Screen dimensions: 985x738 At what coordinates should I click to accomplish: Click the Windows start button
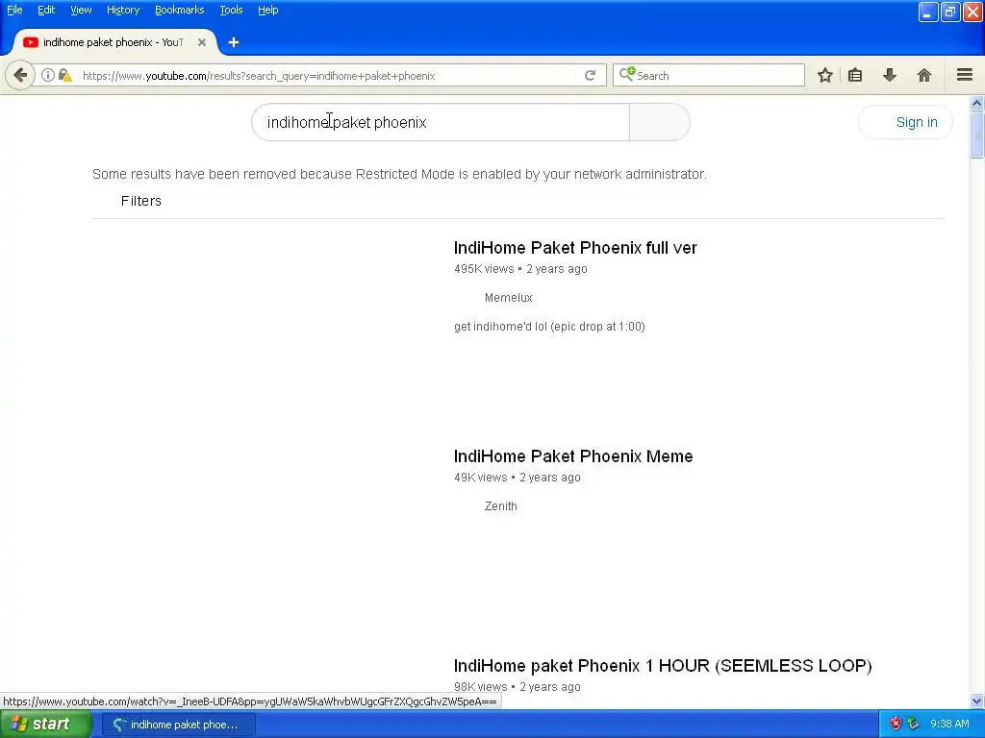[45, 724]
